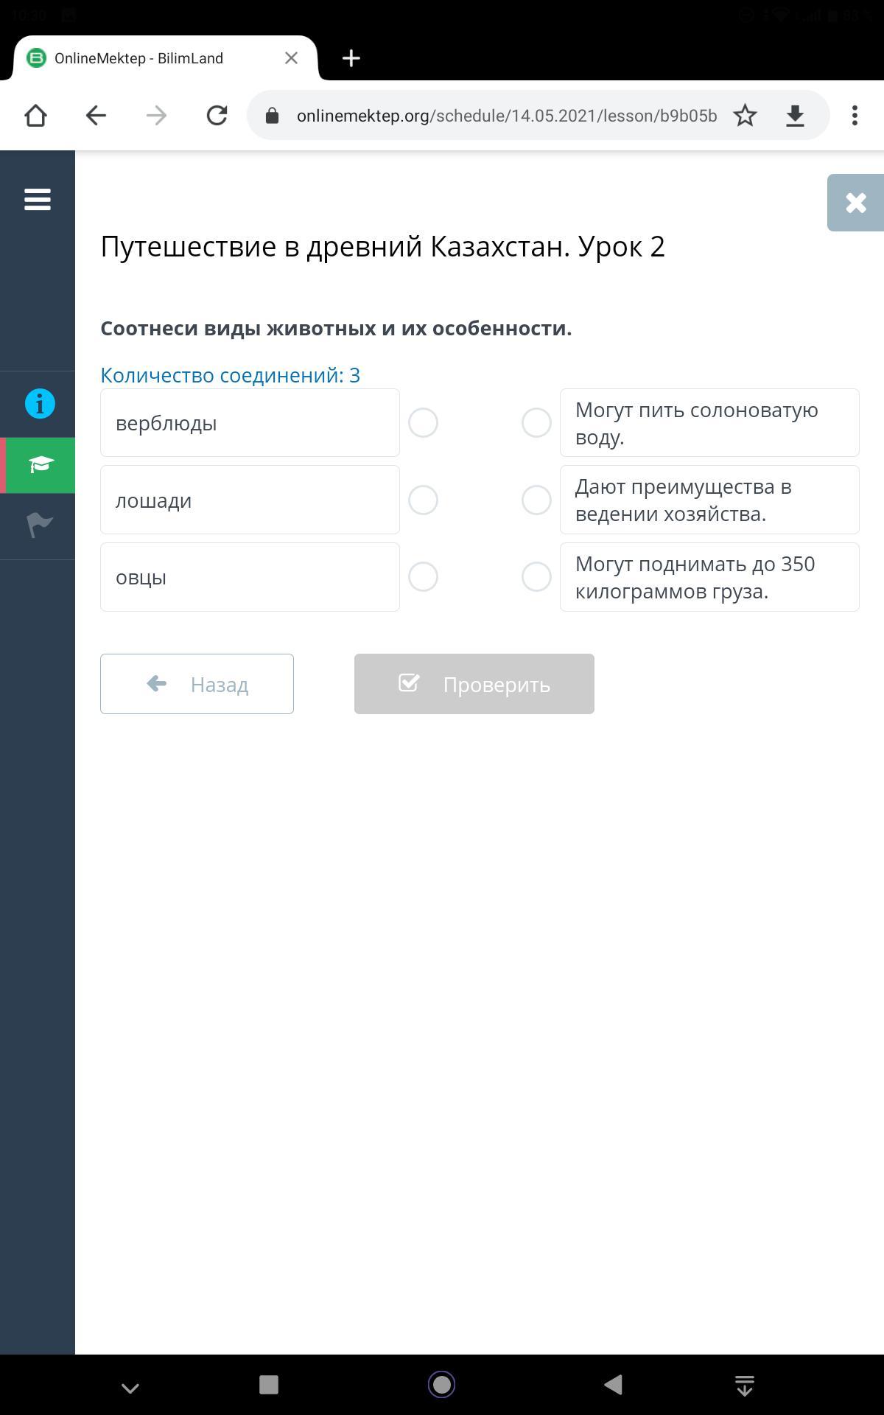This screenshot has height=1415, width=884.
Task: Bookmark this page with the star
Action: click(x=745, y=116)
